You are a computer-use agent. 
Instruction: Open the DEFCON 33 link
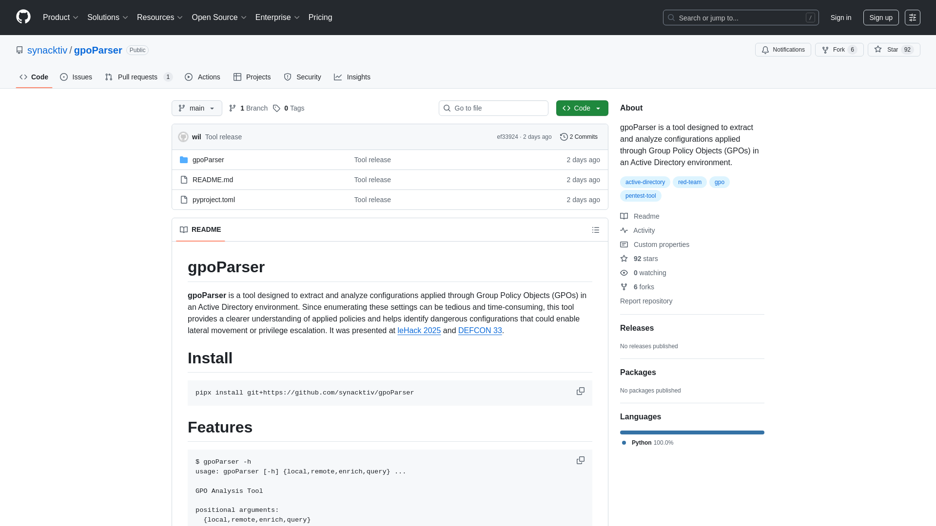[x=480, y=330]
